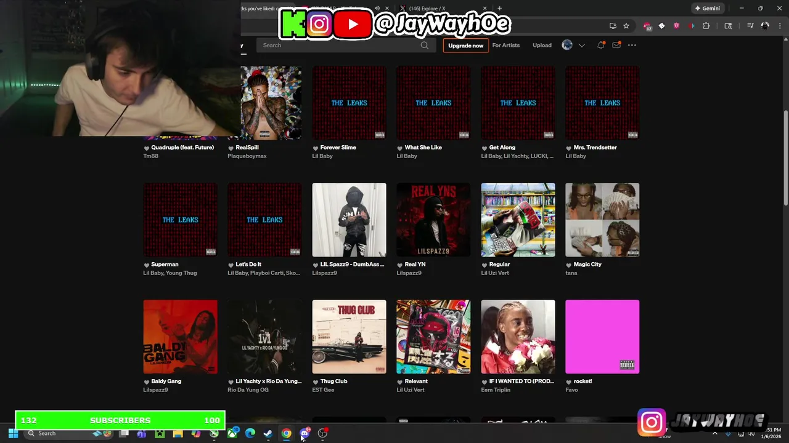Open the Baldy Gang cover artwork
The image size is (789, 443).
point(180,337)
